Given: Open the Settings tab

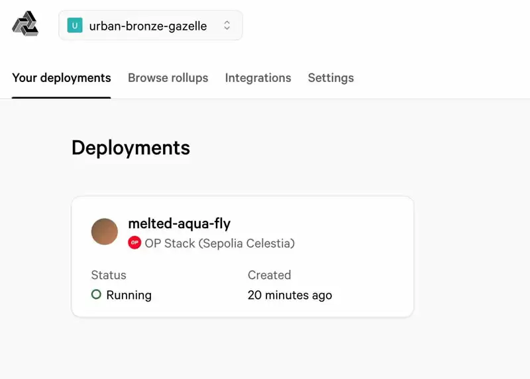Looking at the screenshot, I should [331, 78].
